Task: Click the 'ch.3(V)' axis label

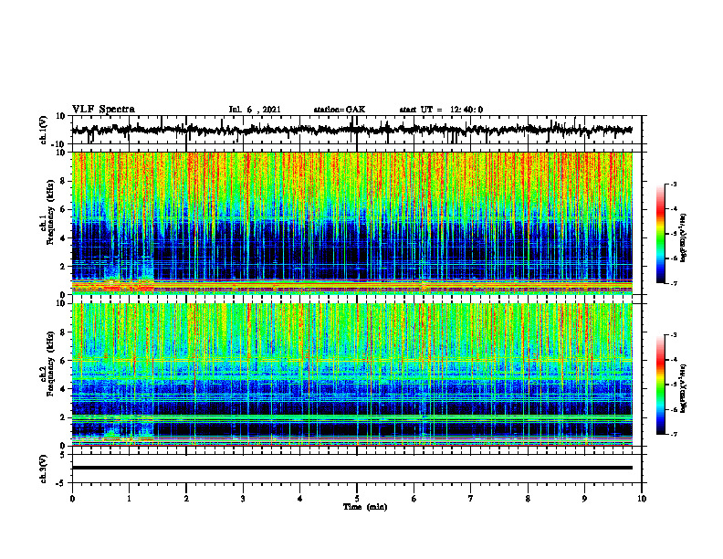Action: click(44, 469)
